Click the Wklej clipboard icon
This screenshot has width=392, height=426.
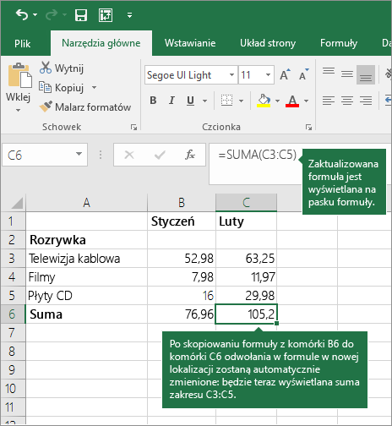pyautogui.click(x=19, y=75)
